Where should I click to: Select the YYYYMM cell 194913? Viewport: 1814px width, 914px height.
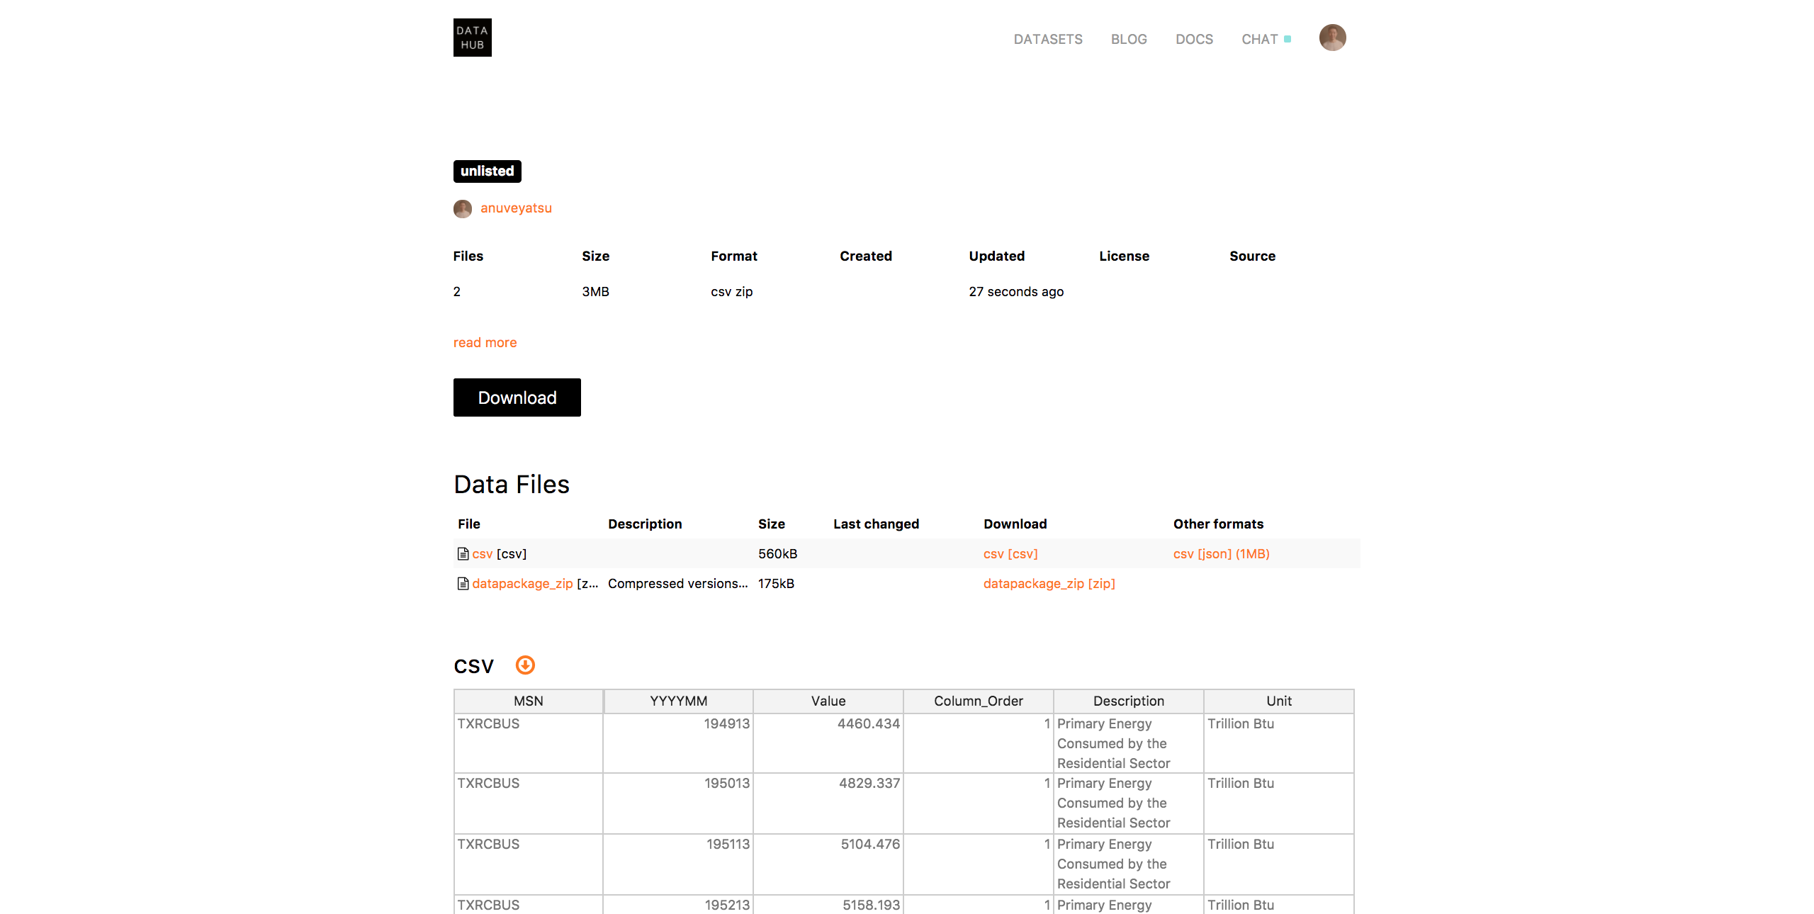(x=679, y=743)
